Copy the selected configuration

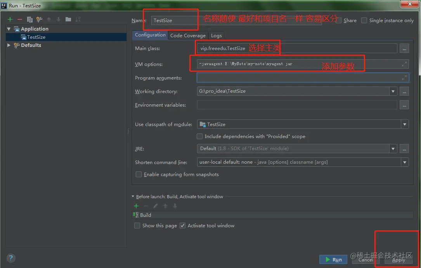tap(29, 19)
